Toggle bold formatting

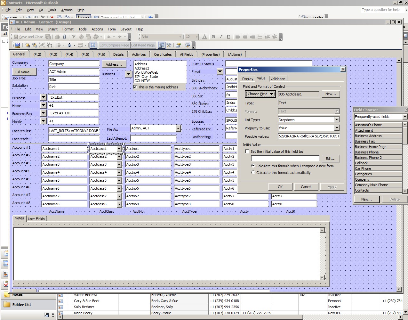tap(213, 37)
